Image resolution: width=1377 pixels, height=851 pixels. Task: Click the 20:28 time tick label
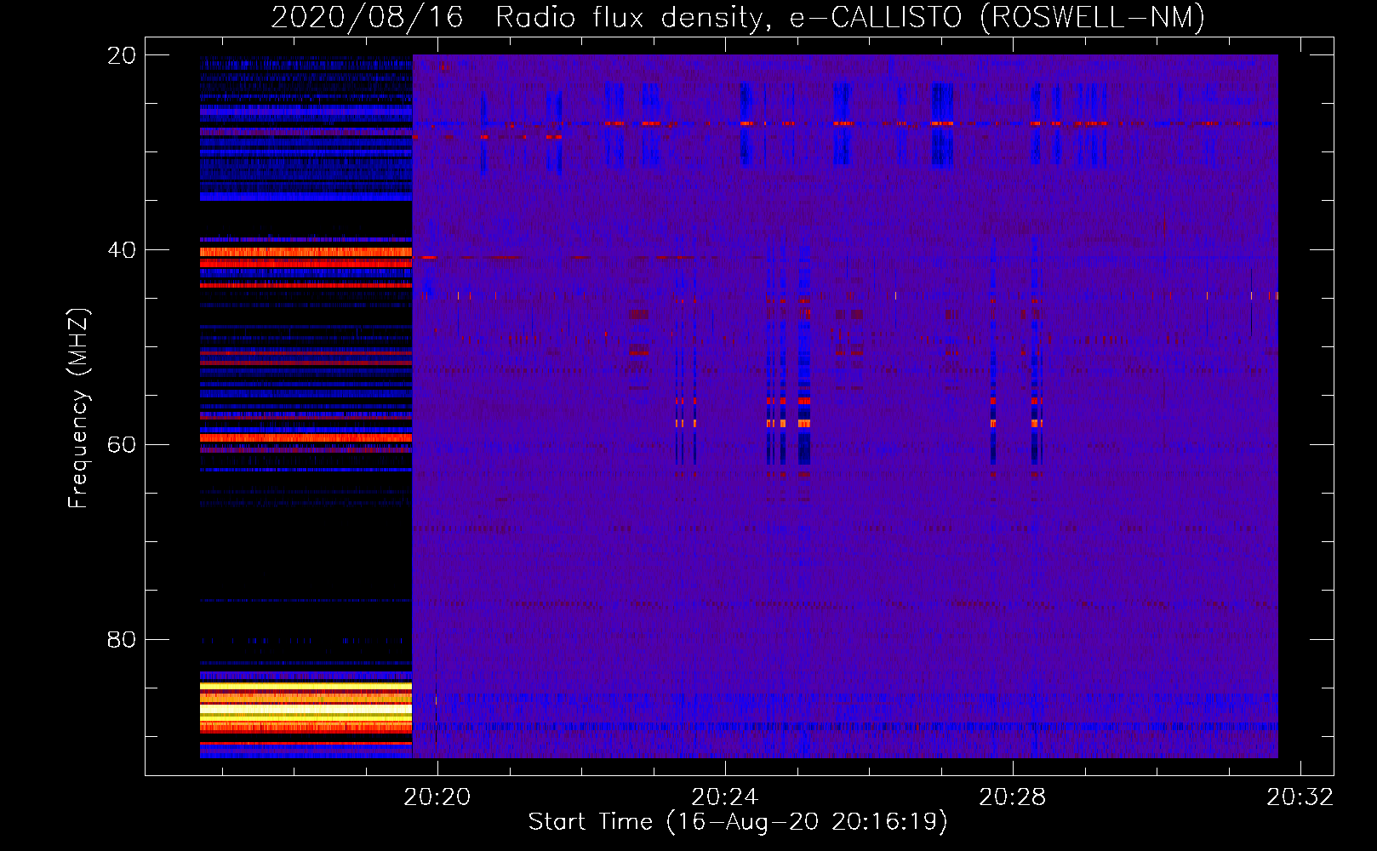click(x=1013, y=797)
